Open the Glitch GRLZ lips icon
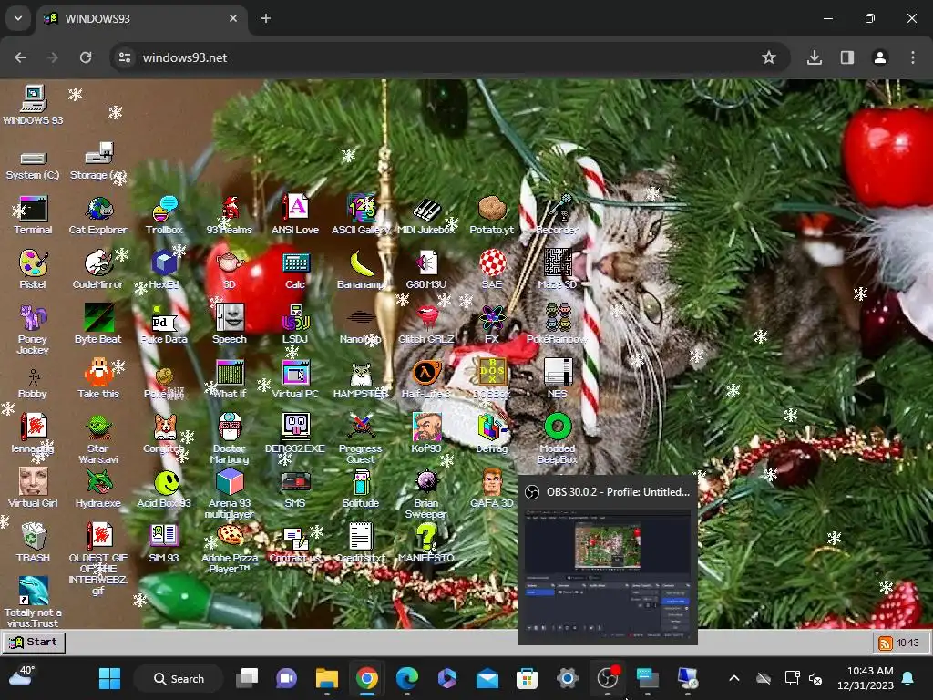 pyautogui.click(x=426, y=316)
